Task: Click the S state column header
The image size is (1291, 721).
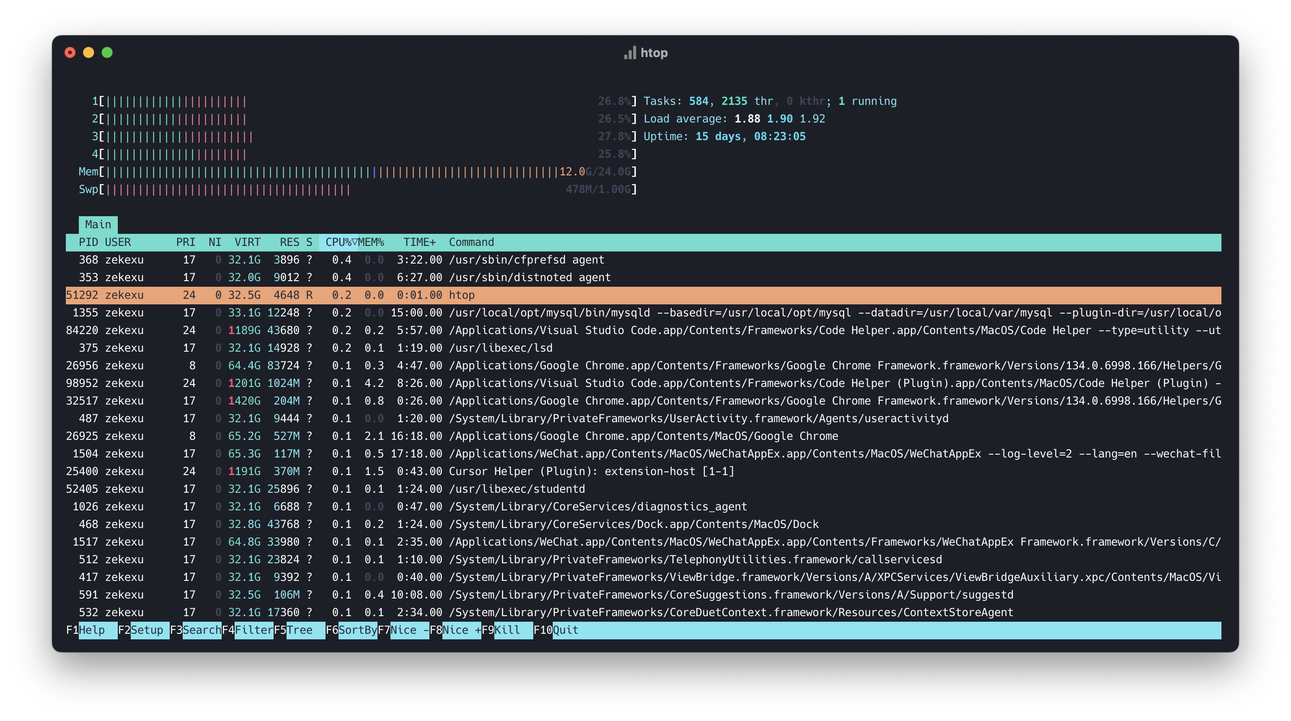Action: tap(309, 242)
